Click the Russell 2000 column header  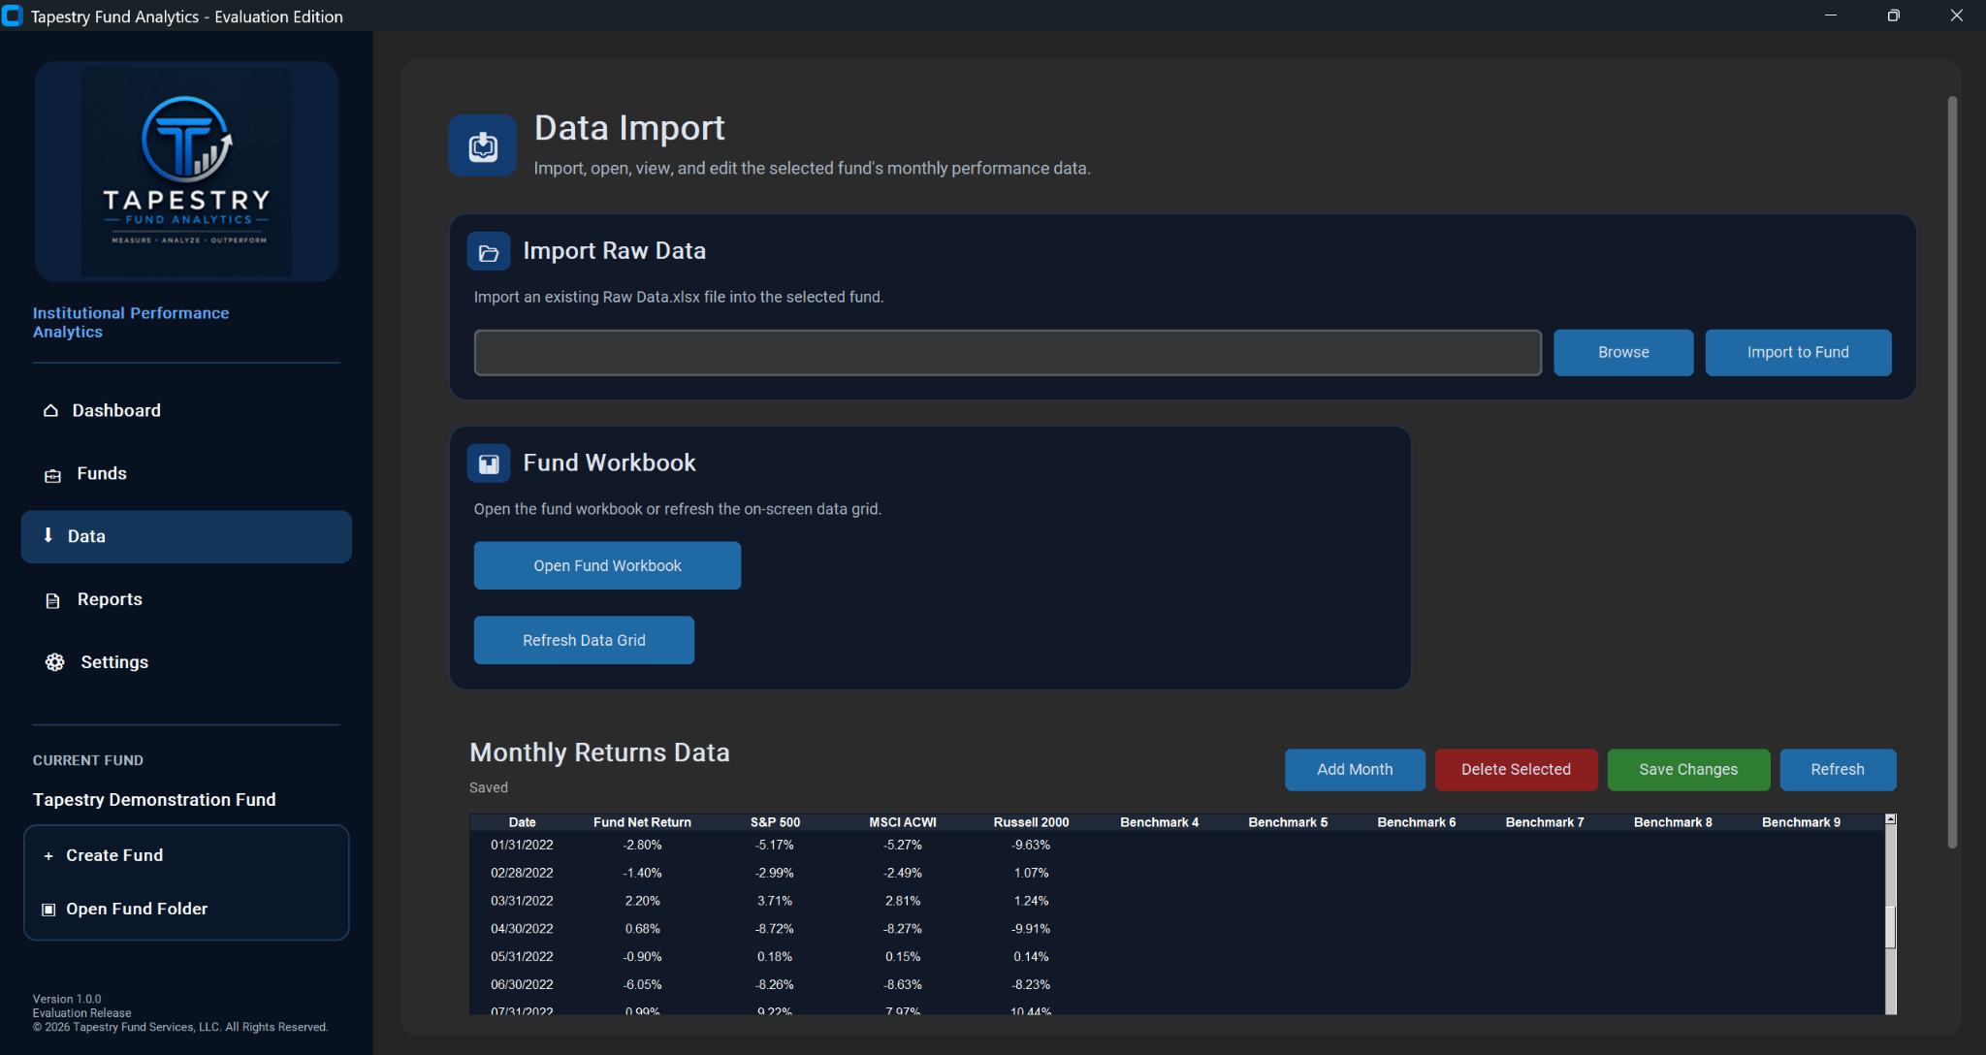tap(1031, 822)
